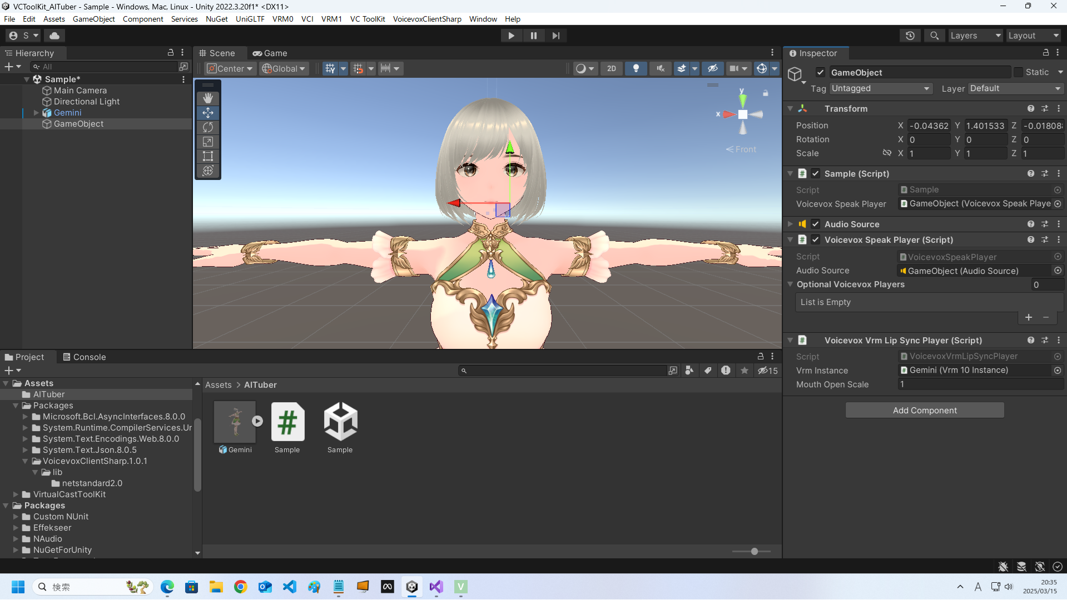Expand the Audio Source component
Viewport: 1067px width, 600px height.
pyautogui.click(x=790, y=224)
